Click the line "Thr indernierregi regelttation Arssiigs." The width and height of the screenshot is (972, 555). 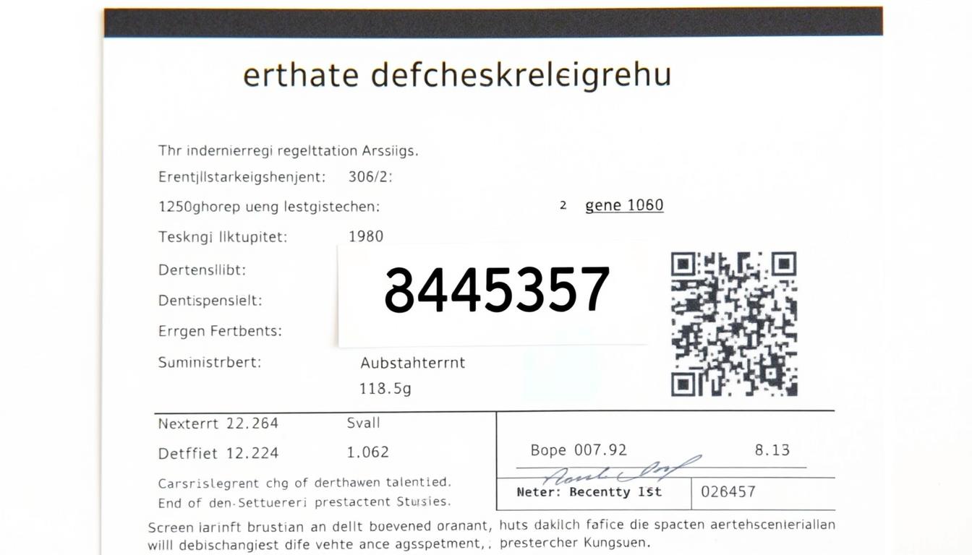[x=289, y=151]
